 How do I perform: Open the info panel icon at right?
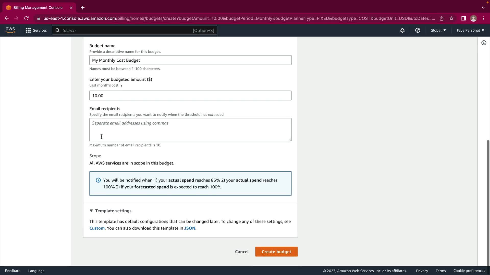coord(484,43)
